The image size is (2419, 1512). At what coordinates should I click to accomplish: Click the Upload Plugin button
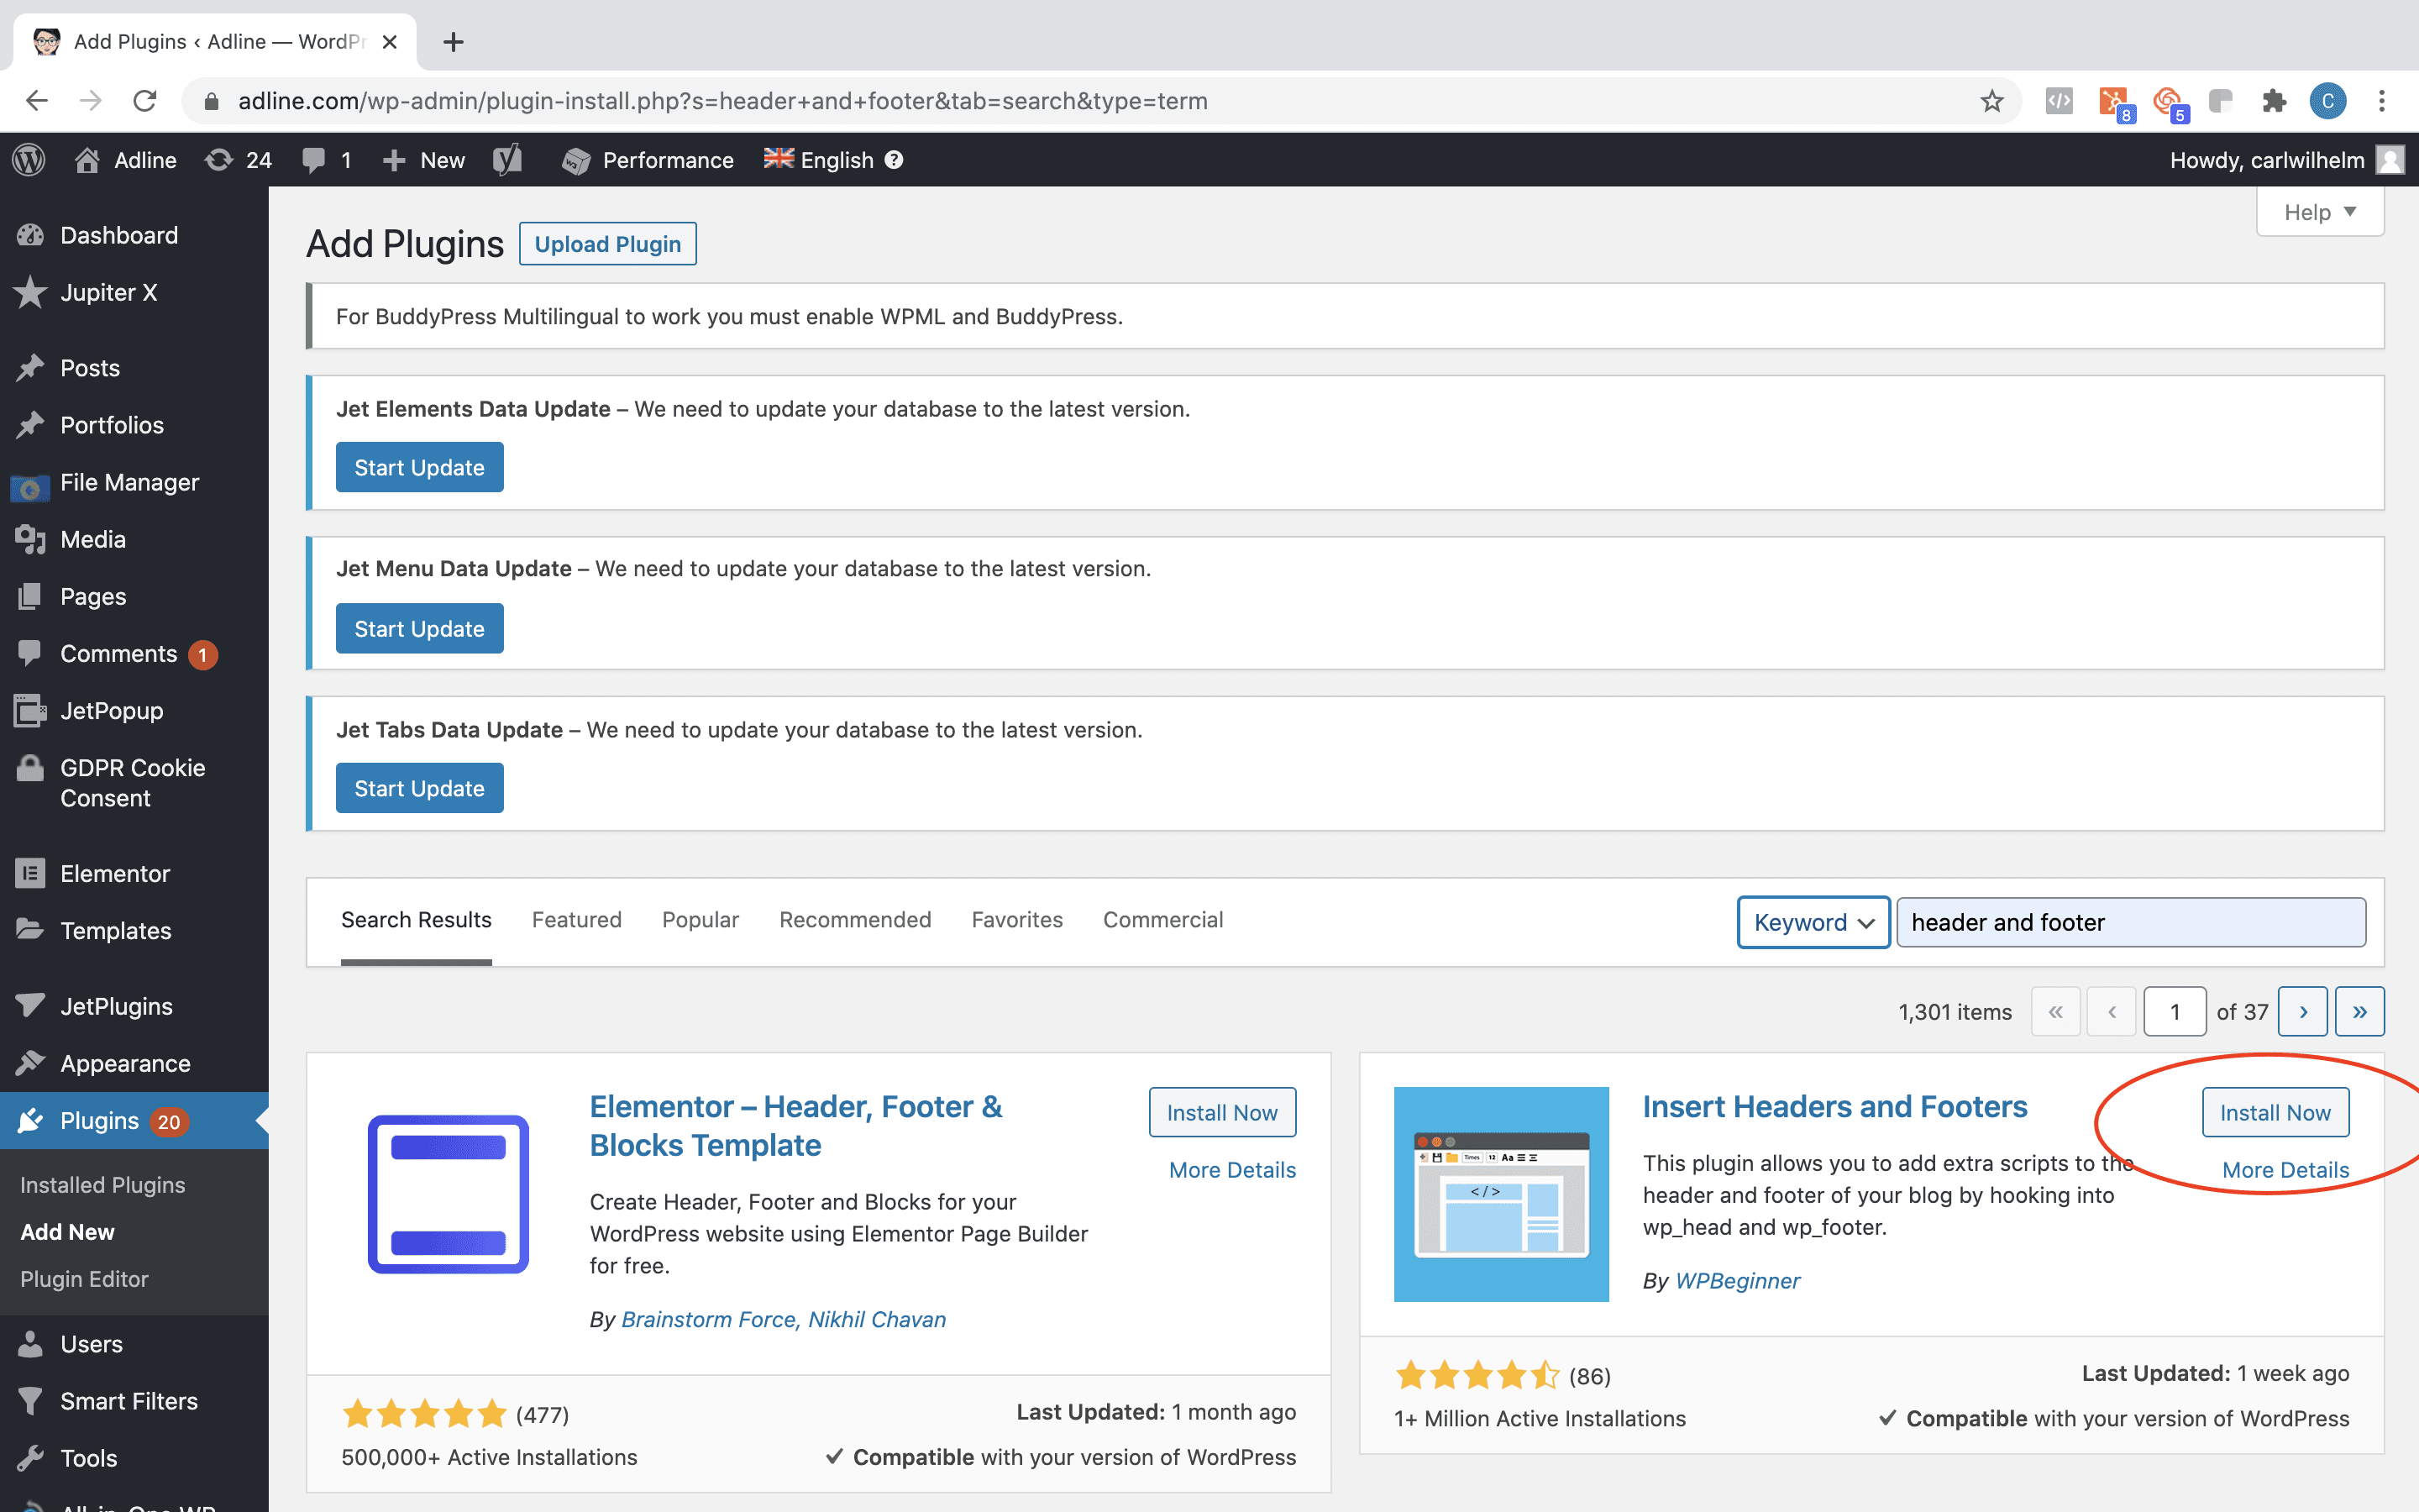coord(608,244)
